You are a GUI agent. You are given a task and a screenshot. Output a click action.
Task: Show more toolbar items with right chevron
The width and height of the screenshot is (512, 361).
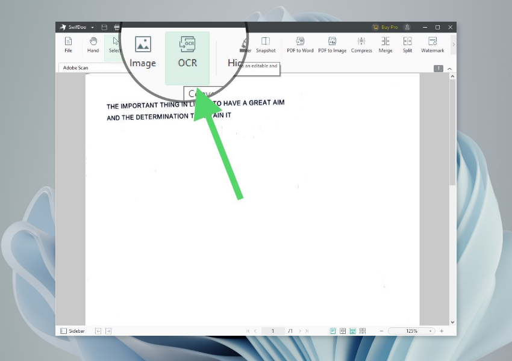tap(453, 45)
